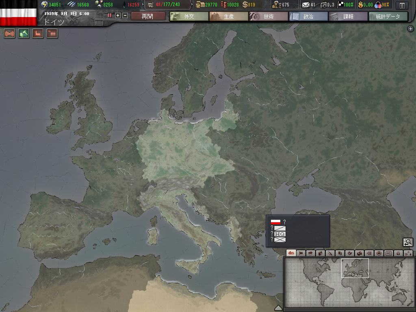Select the briefcase-icon map mode
416x312 pixels.
tap(360, 253)
